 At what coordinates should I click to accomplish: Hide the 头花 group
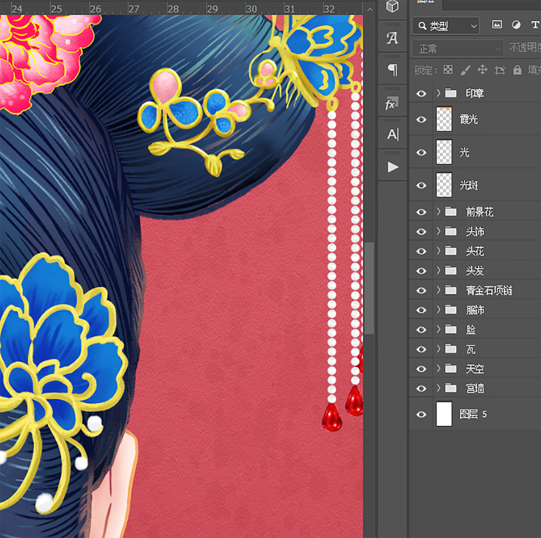(x=421, y=251)
